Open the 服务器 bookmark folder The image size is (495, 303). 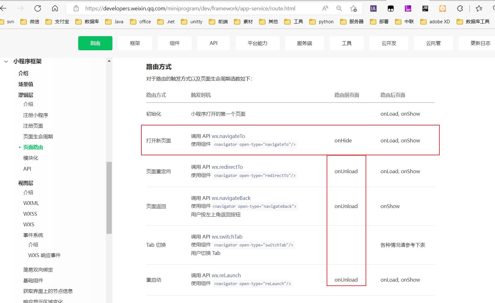(x=352, y=21)
